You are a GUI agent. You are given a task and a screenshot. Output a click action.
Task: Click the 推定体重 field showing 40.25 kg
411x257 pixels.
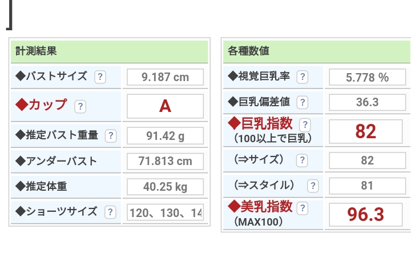pos(165,187)
